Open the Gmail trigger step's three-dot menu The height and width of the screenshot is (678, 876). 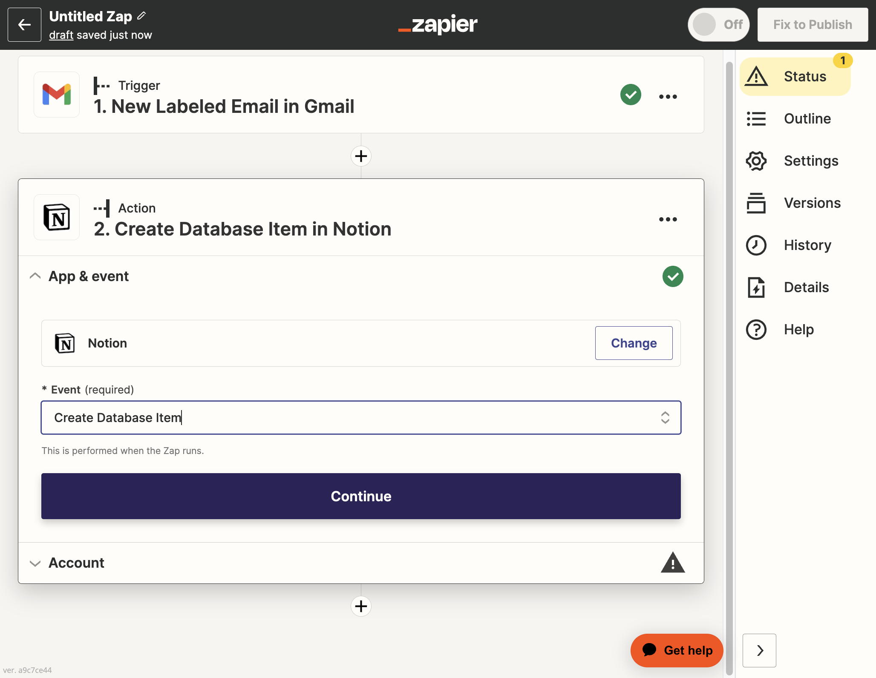[668, 97]
